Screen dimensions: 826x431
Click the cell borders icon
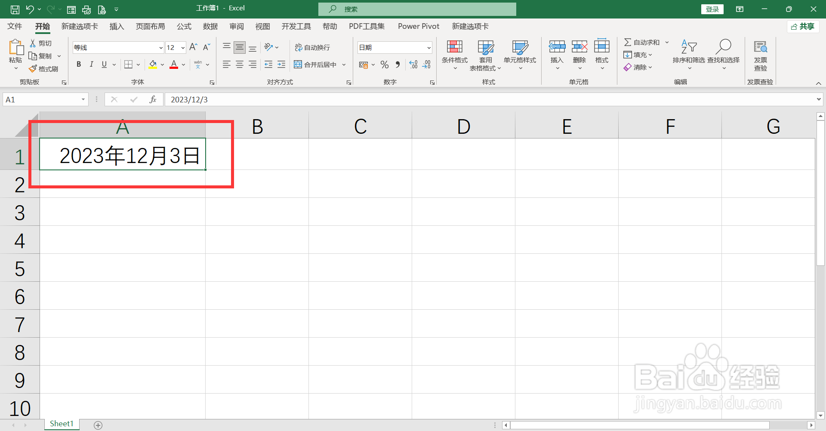128,65
